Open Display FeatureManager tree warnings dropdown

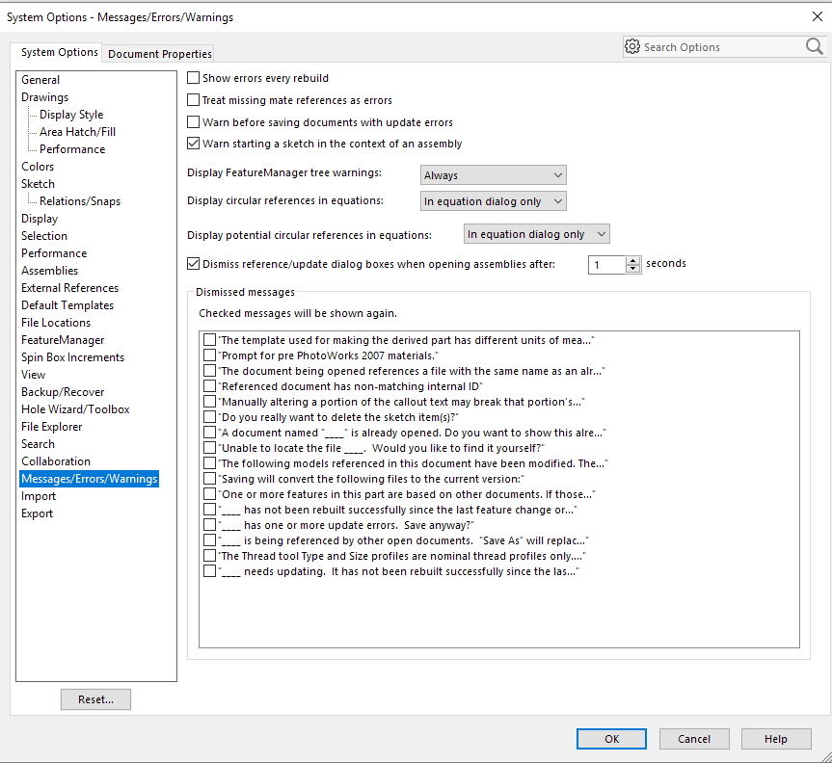click(x=493, y=175)
